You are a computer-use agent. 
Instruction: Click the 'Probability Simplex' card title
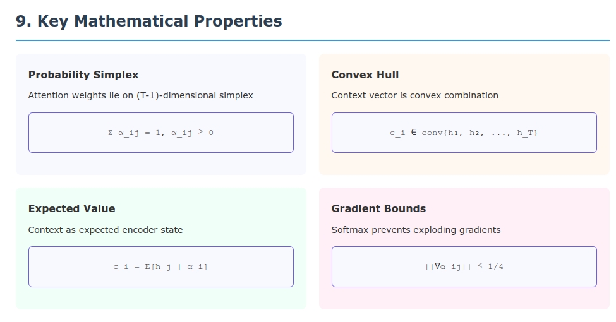pos(83,75)
